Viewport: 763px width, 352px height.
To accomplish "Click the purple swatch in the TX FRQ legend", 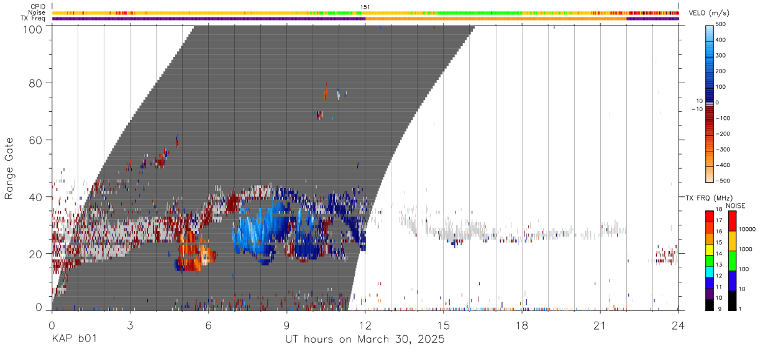I will pos(710,294).
